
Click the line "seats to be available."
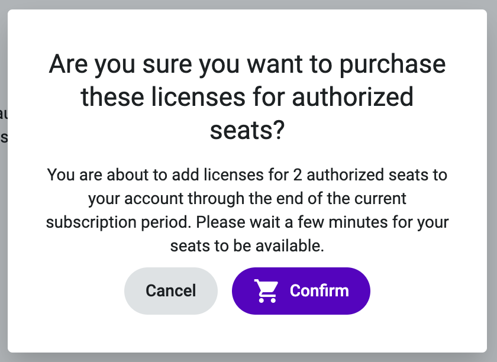click(247, 246)
